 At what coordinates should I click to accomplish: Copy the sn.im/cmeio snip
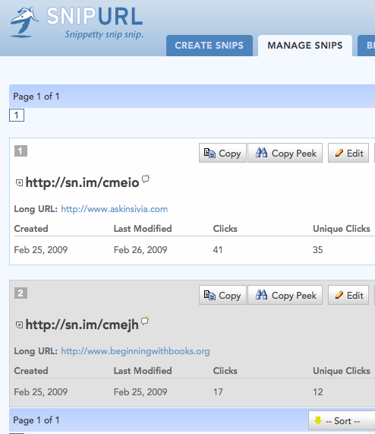(222, 153)
